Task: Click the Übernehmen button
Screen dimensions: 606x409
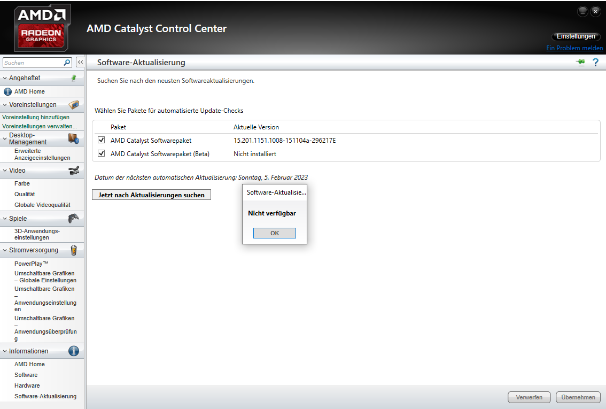Action: pos(578,397)
